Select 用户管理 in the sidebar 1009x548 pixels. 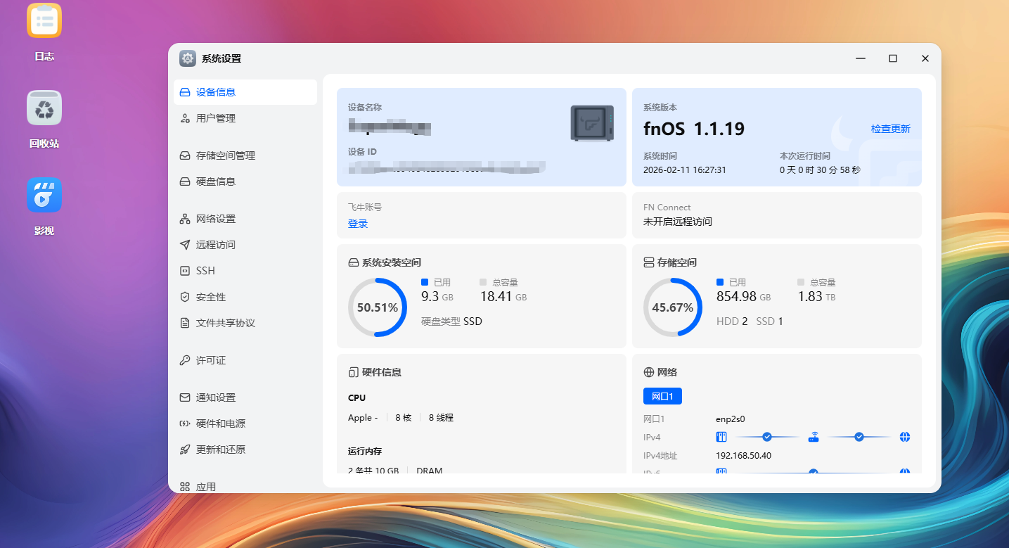pos(215,118)
